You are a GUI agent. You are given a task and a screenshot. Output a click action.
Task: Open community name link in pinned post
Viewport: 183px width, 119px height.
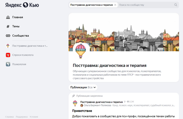pos(101,102)
